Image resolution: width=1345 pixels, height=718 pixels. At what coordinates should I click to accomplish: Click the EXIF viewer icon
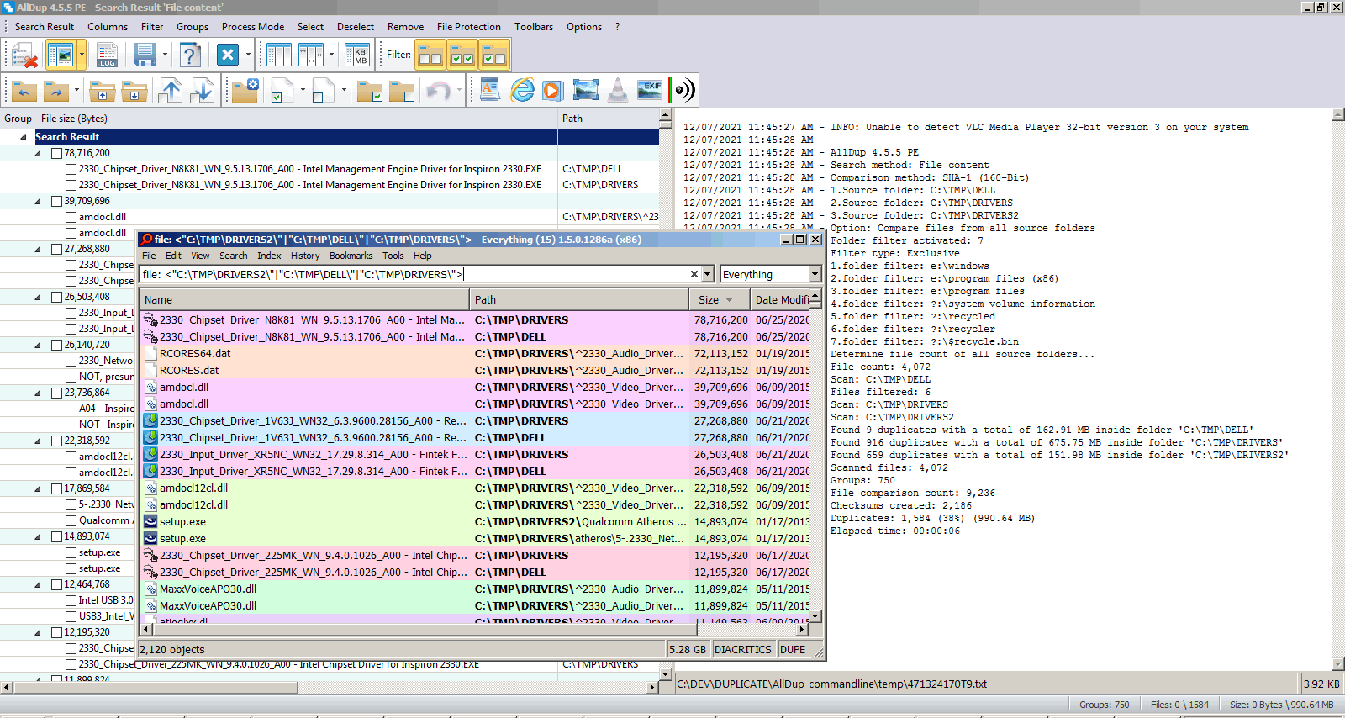650,90
